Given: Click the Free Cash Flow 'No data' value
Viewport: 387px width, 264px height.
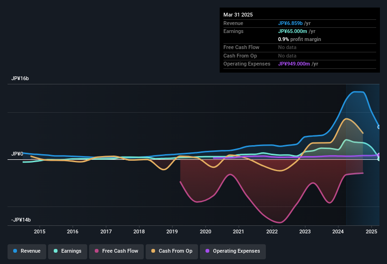Looking at the screenshot, I should [287, 47].
